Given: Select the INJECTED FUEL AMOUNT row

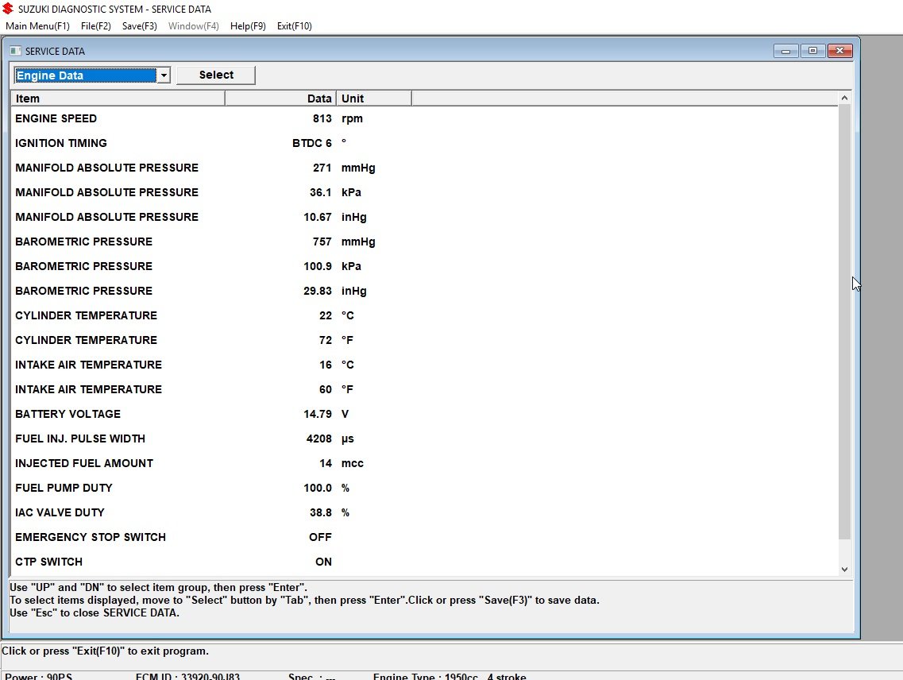Looking at the screenshot, I should [424, 463].
